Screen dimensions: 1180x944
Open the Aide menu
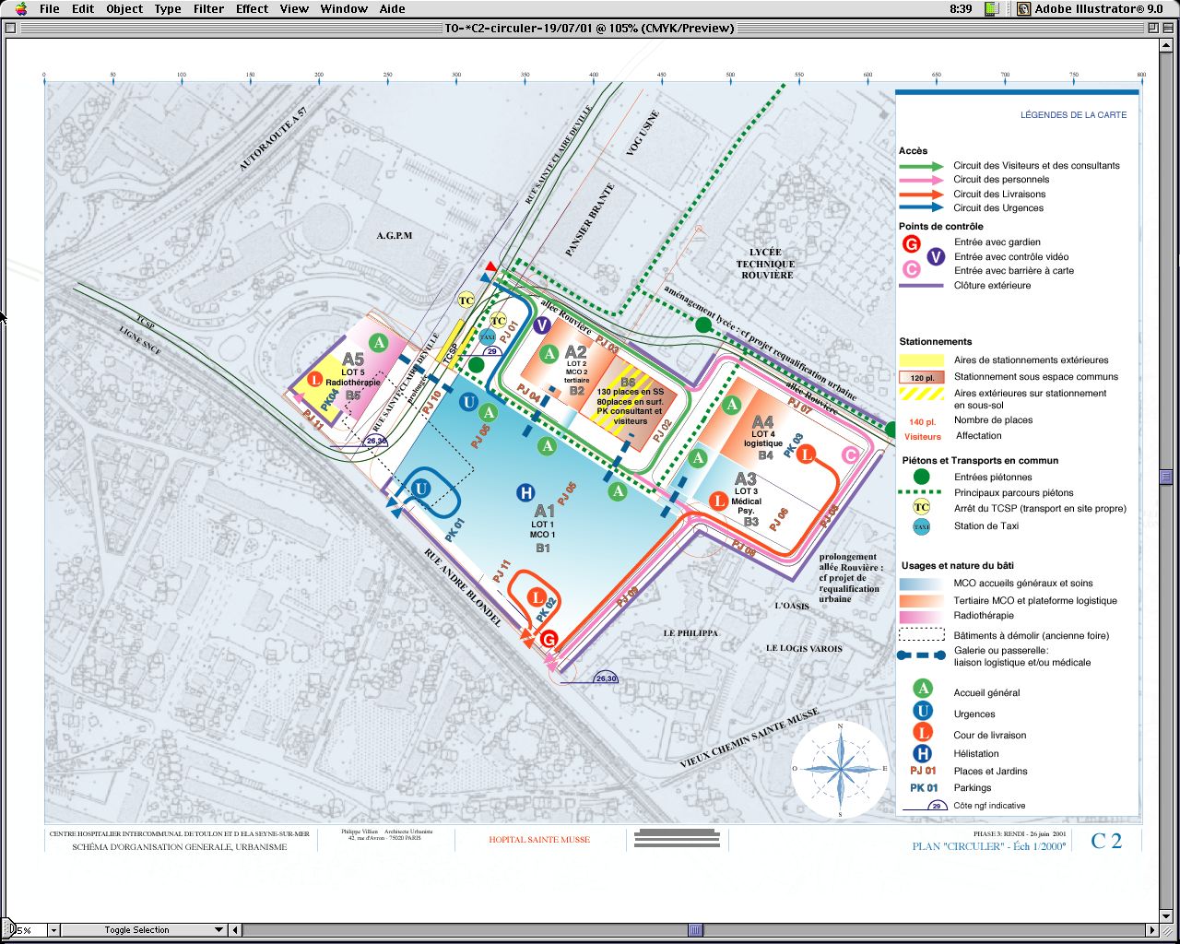pos(393,8)
